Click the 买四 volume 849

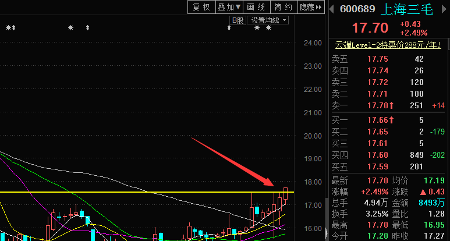tap(417, 155)
